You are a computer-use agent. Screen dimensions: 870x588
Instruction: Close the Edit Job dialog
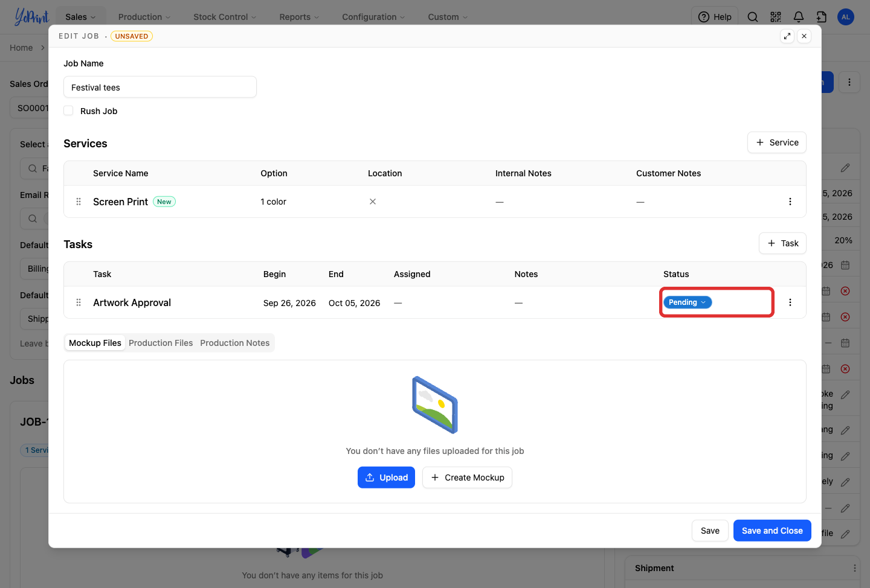[x=804, y=36]
